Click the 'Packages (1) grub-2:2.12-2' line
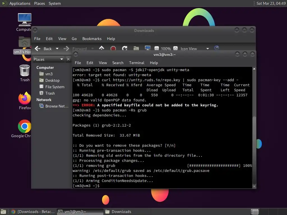Screen dimensions: 287x215 pos(102,125)
